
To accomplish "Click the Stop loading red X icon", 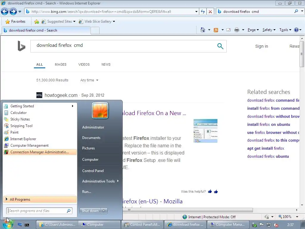I will (x=210, y=12).
